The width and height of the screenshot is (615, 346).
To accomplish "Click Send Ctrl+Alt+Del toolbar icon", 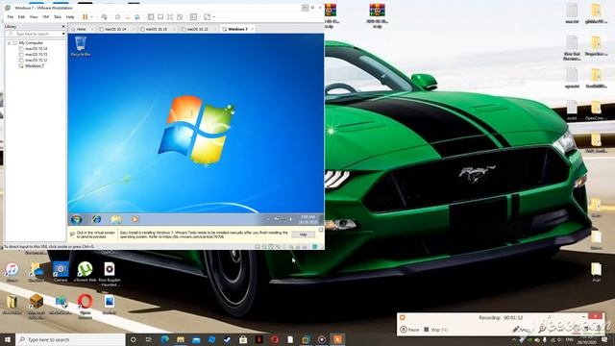I will [104, 17].
